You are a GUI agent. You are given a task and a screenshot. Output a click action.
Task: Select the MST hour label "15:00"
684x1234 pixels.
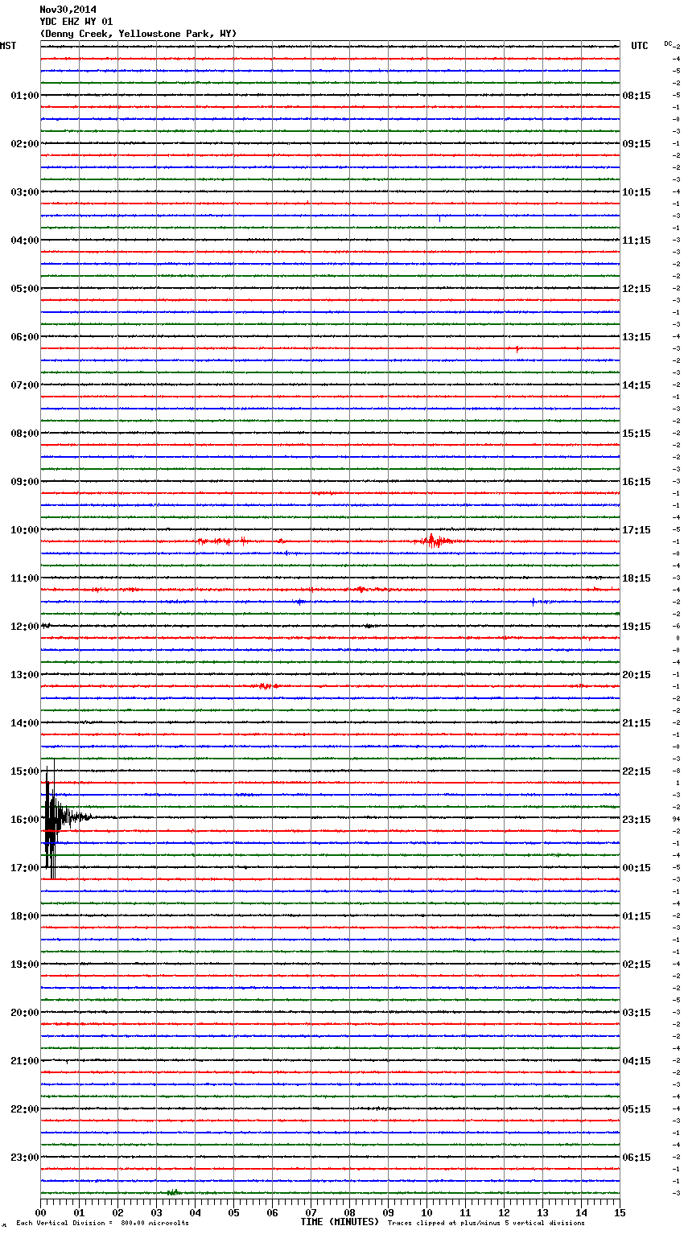point(25,771)
